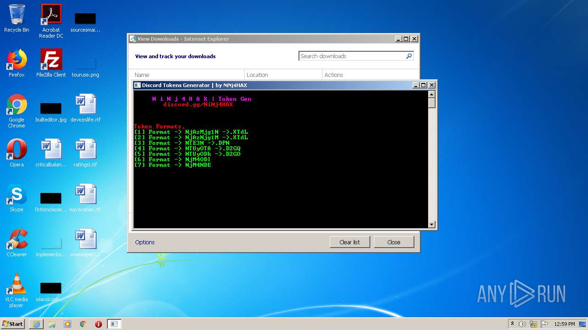The width and height of the screenshot is (588, 330).
Task: Open Windows Explorer folder in taskbar
Action: (52, 324)
